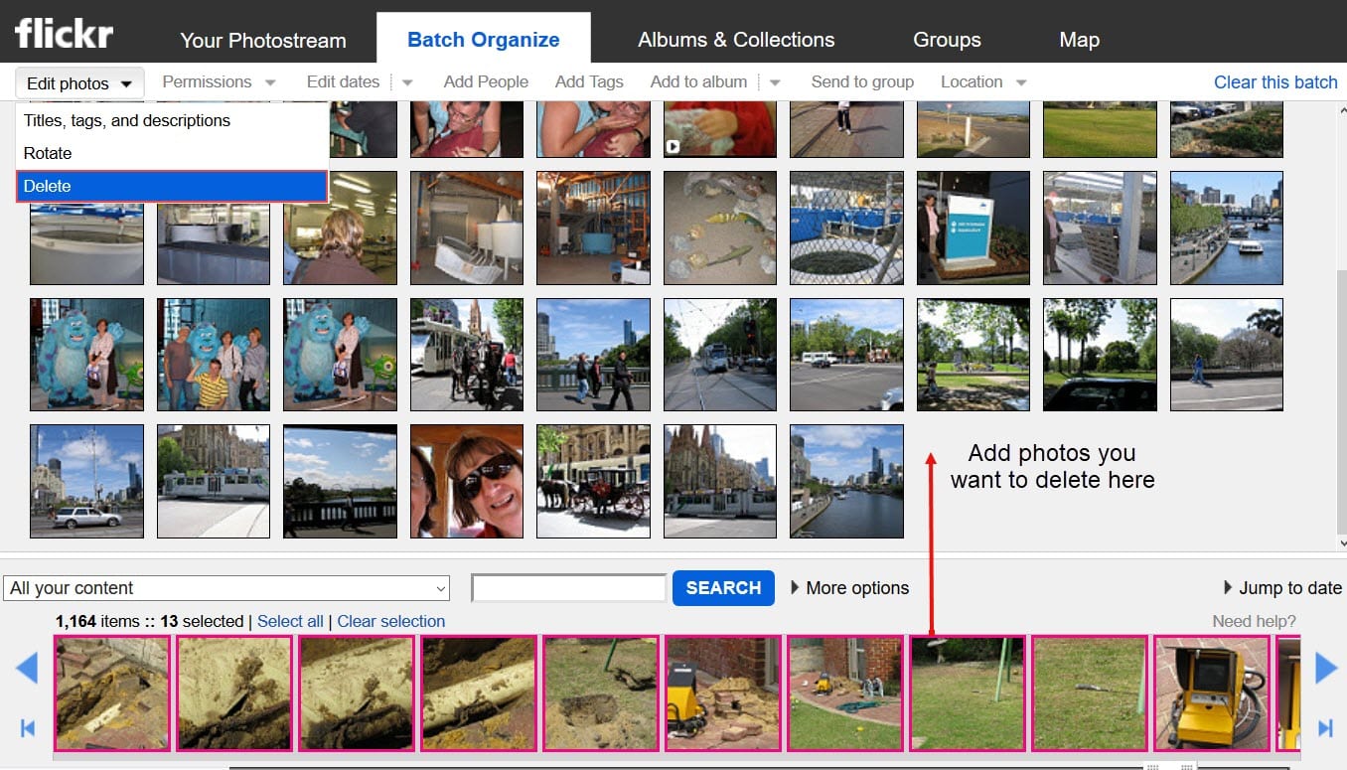The width and height of the screenshot is (1347, 770).
Task: Jump to the last page of thumbnails
Action: [1325, 726]
